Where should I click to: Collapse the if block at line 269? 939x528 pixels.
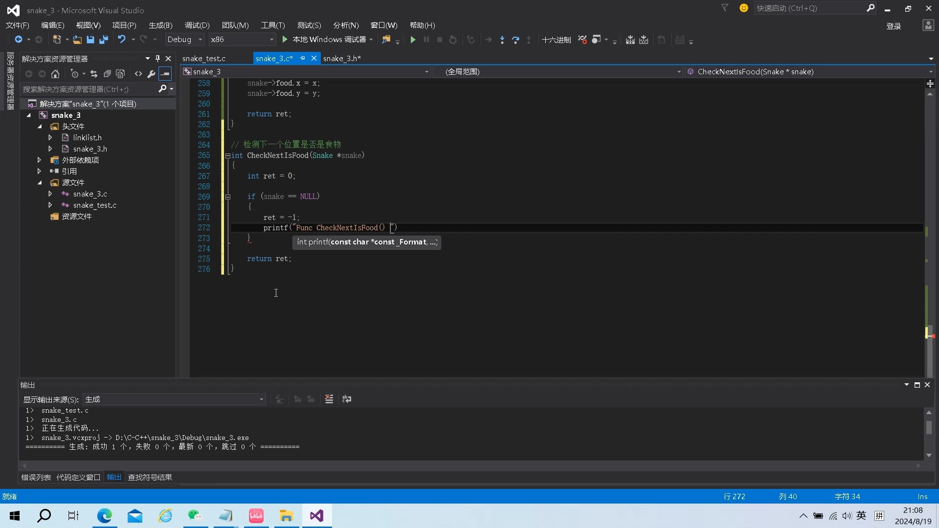point(227,197)
